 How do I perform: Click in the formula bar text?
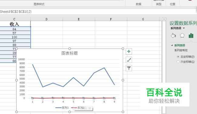click(x=16, y=12)
